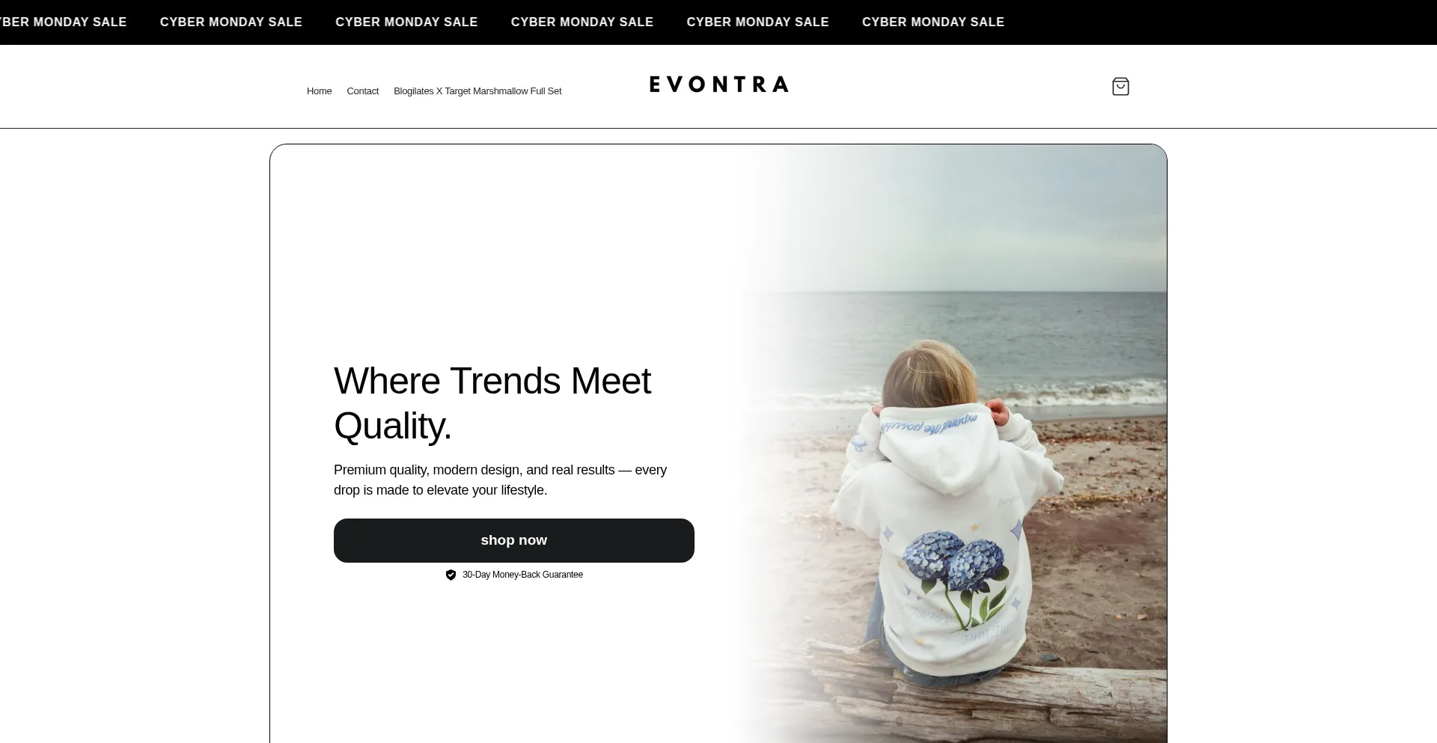
Task: Click the empty black area of announcement bar
Action: click(x=1220, y=22)
